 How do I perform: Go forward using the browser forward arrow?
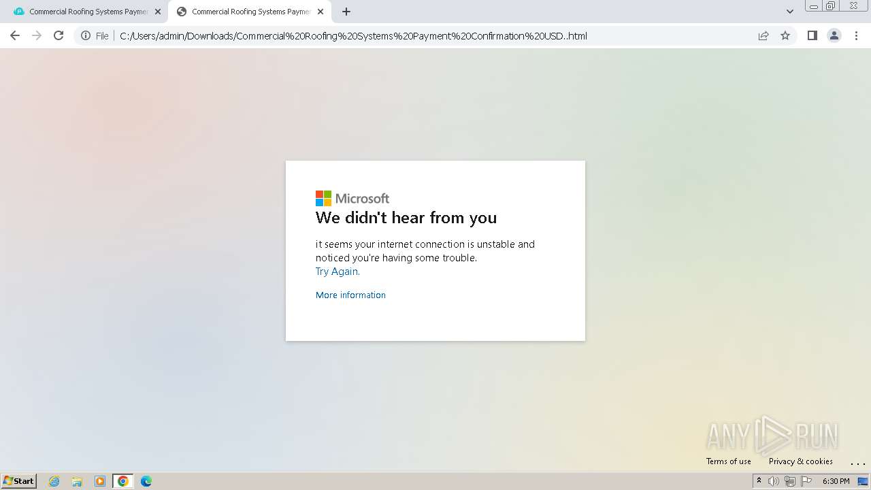coord(37,35)
